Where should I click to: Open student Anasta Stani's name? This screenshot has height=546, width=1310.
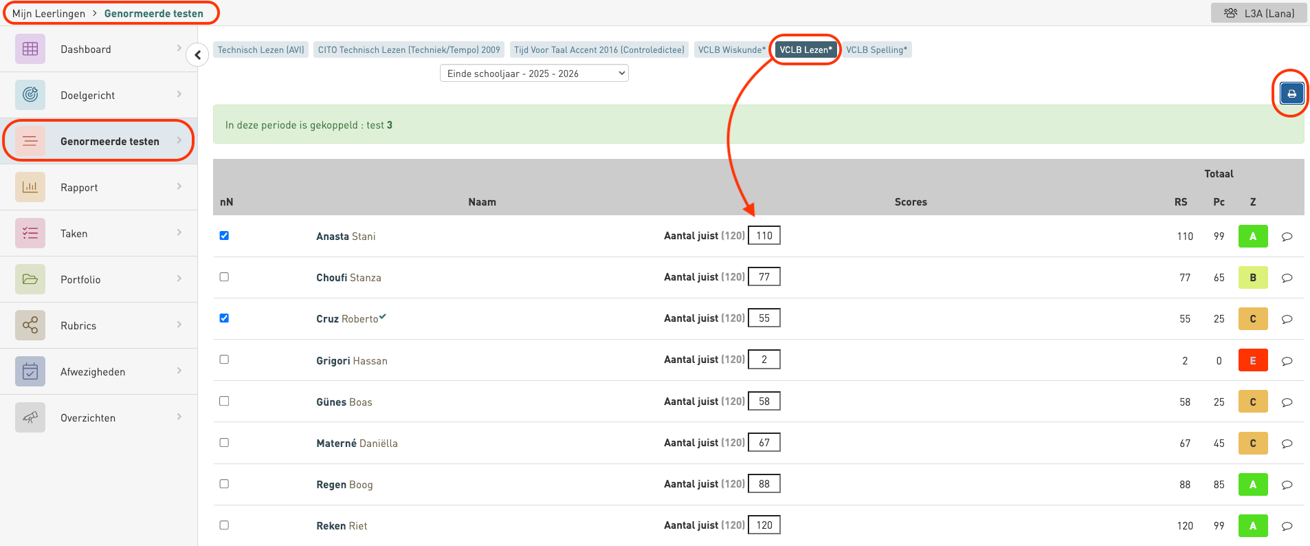pos(346,237)
